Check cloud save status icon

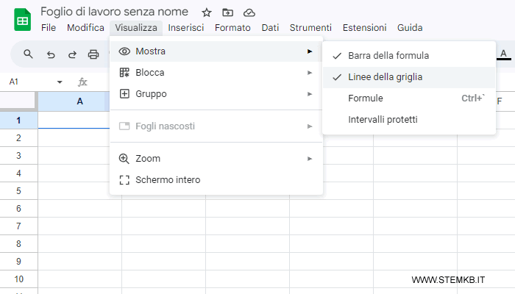[249, 12]
